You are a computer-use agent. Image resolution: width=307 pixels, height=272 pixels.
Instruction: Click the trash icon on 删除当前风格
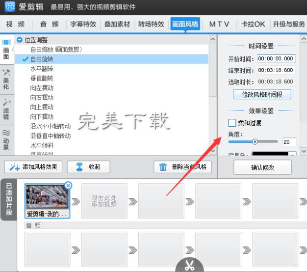(163, 167)
